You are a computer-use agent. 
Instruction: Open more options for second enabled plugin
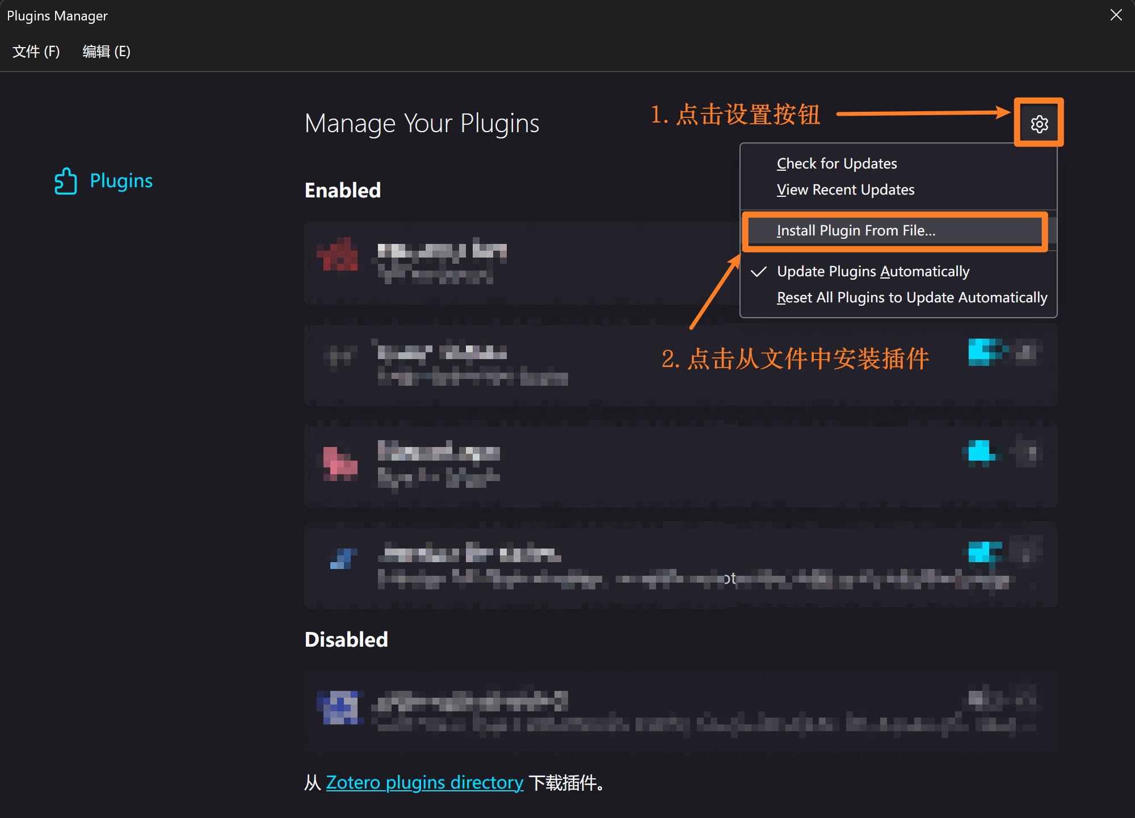(1027, 352)
